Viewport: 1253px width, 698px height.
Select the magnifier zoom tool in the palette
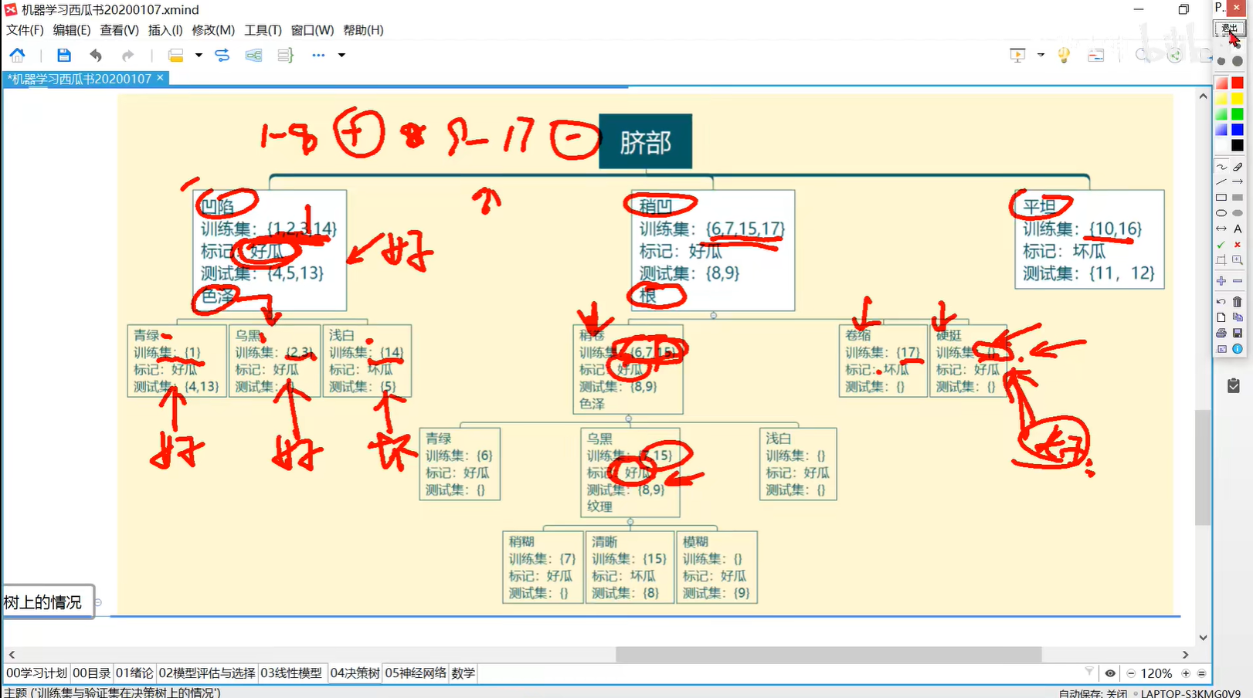click(x=1238, y=260)
